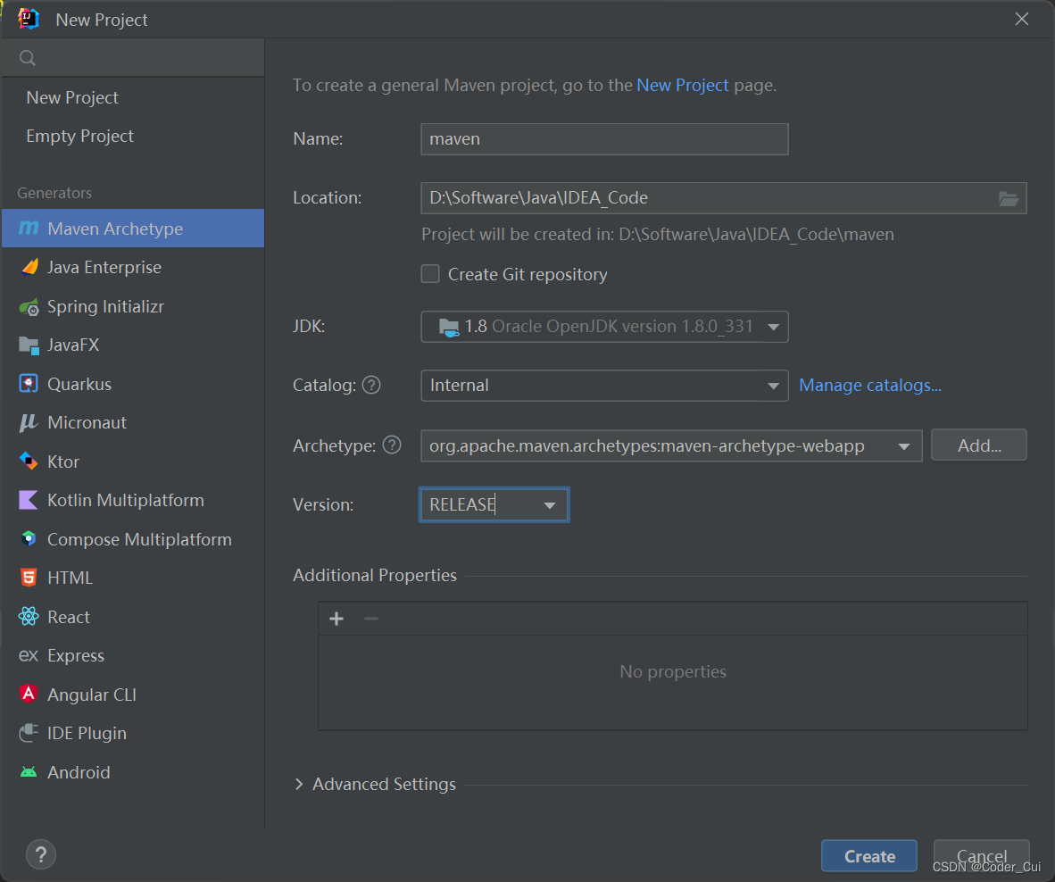Click the IntelliJ IDEA logo icon
The image size is (1055, 882).
click(29, 19)
